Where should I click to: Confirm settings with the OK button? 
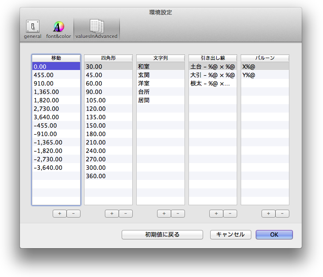pos(274,235)
